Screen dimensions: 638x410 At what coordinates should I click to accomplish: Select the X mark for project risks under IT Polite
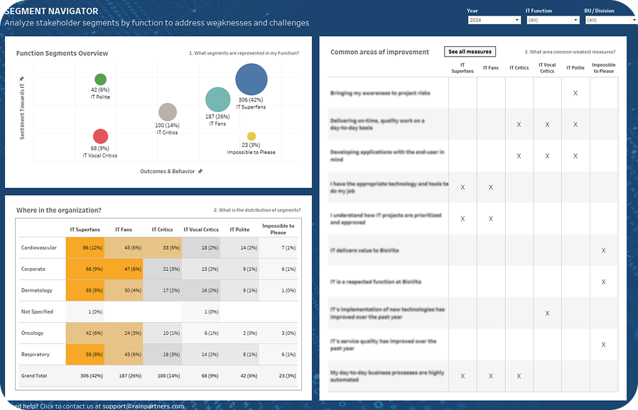(x=575, y=93)
